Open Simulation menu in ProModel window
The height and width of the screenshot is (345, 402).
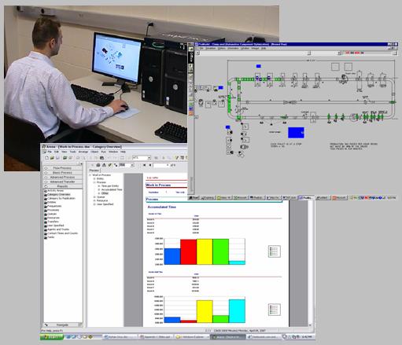click(x=210, y=49)
